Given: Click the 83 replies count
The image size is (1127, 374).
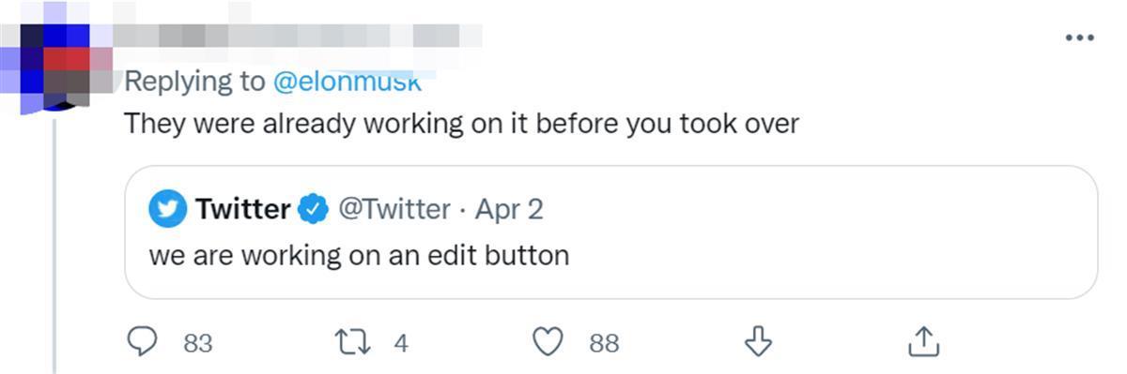Looking at the screenshot, I should coord(197,344).
